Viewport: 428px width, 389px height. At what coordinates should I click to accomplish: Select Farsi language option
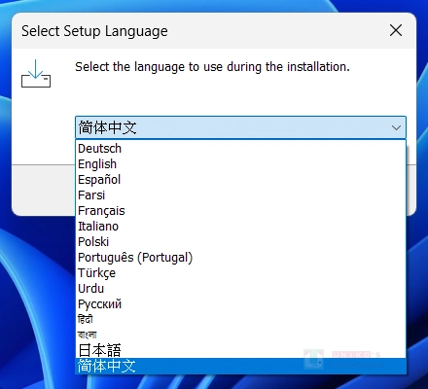(x=240, y=195)
